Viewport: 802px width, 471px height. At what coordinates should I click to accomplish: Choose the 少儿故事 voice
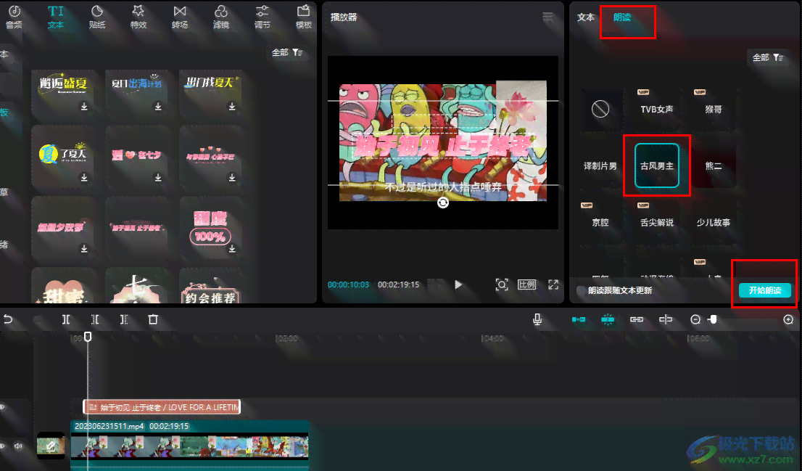click(x=714, y=222)
